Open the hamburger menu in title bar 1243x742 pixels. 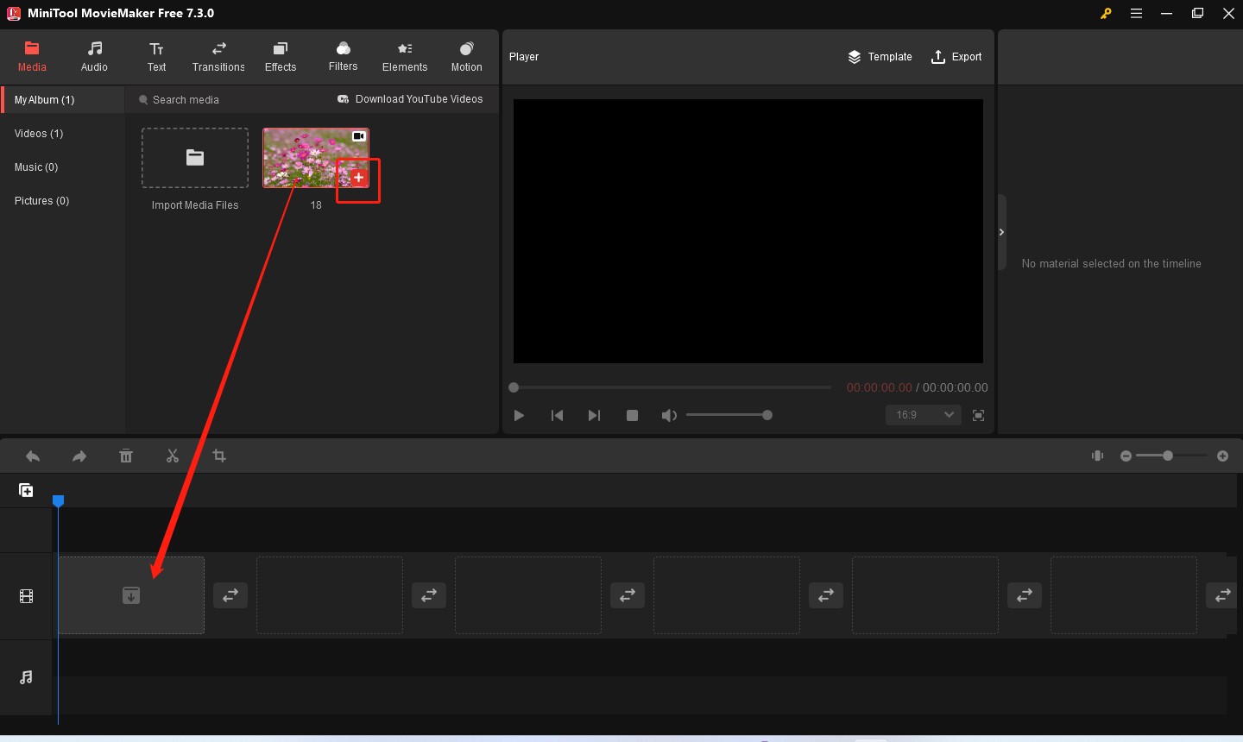coord(1137,13)
